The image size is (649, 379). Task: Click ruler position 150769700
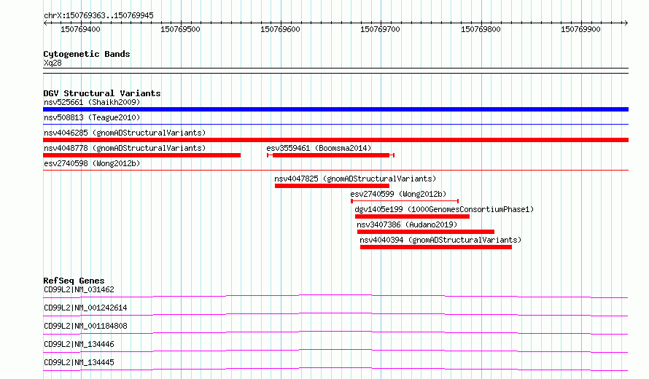click(x=381, y=29)
